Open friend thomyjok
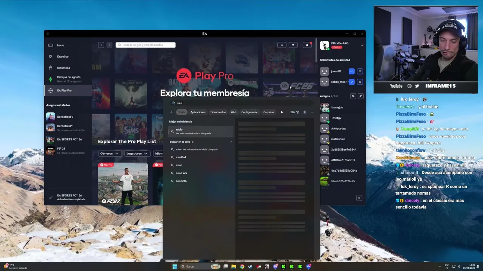Image resolution: width=483 pixels, height=271 pixels. [x=342, y=107]
